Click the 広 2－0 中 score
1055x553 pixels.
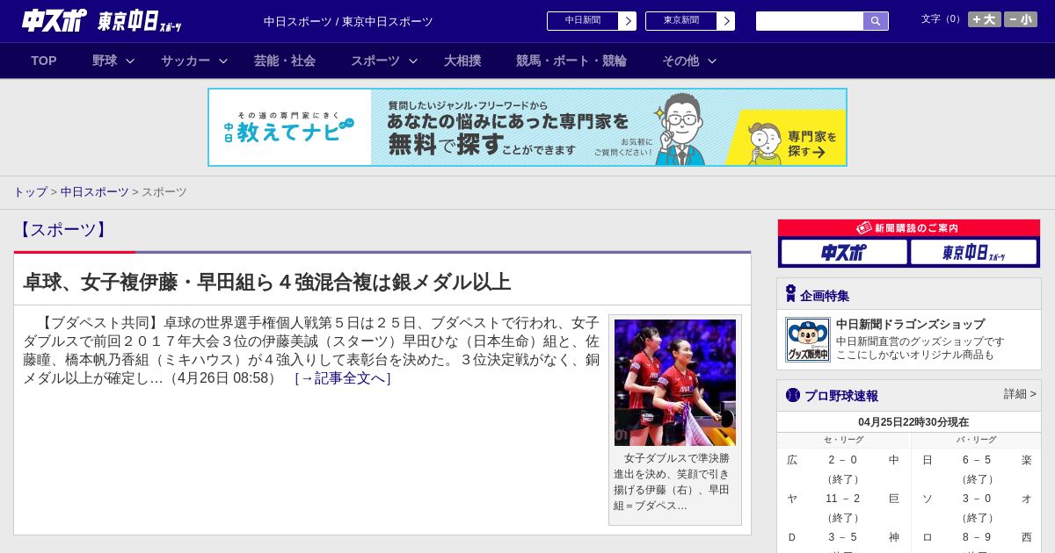tap(843, 460)
